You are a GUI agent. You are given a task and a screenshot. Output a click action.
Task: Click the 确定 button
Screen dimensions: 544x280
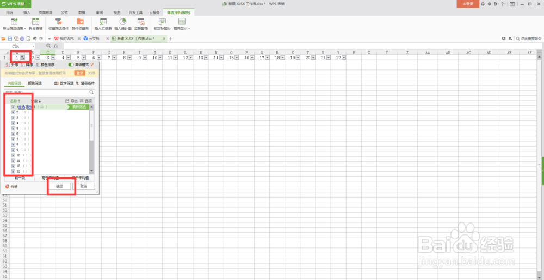[x=60, y=187]
